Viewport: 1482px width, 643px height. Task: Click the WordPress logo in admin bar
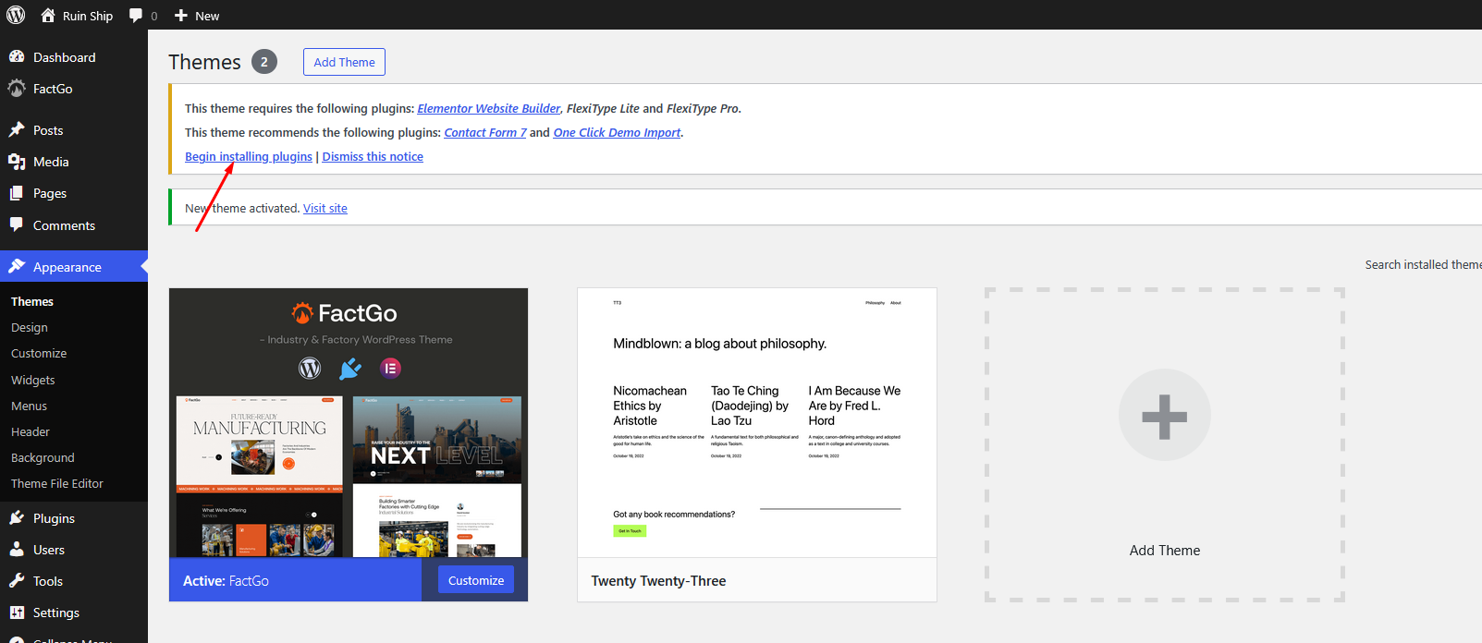(x=16, y=15)
